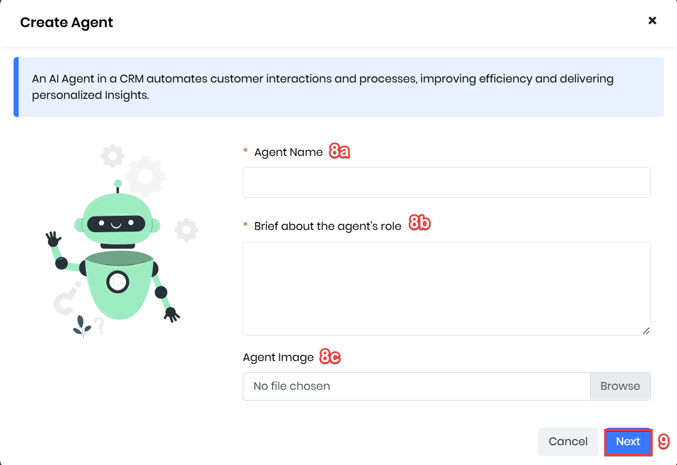Click the green robot's head
Image resolution: width=677 pixels, height=465 pixels.
point(117,219)
